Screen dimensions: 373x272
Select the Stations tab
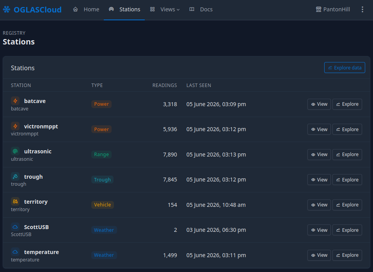pos(124,9)
